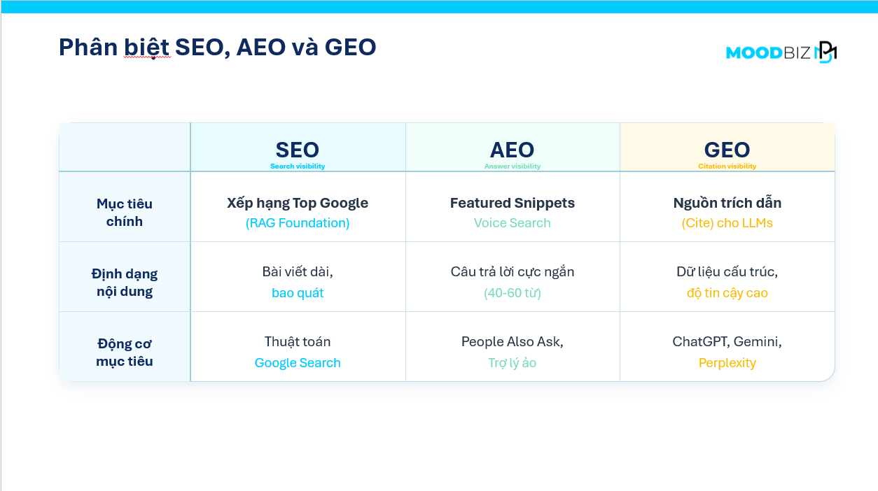Select the 'Mục tiêu chính' row label
This screenshot has width=878, height=491.
click(125, 213)
